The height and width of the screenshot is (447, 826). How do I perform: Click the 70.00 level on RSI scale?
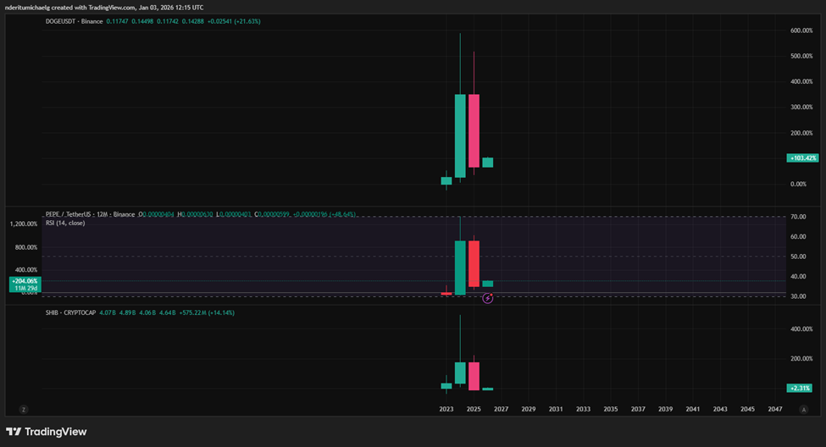[797, 217]
